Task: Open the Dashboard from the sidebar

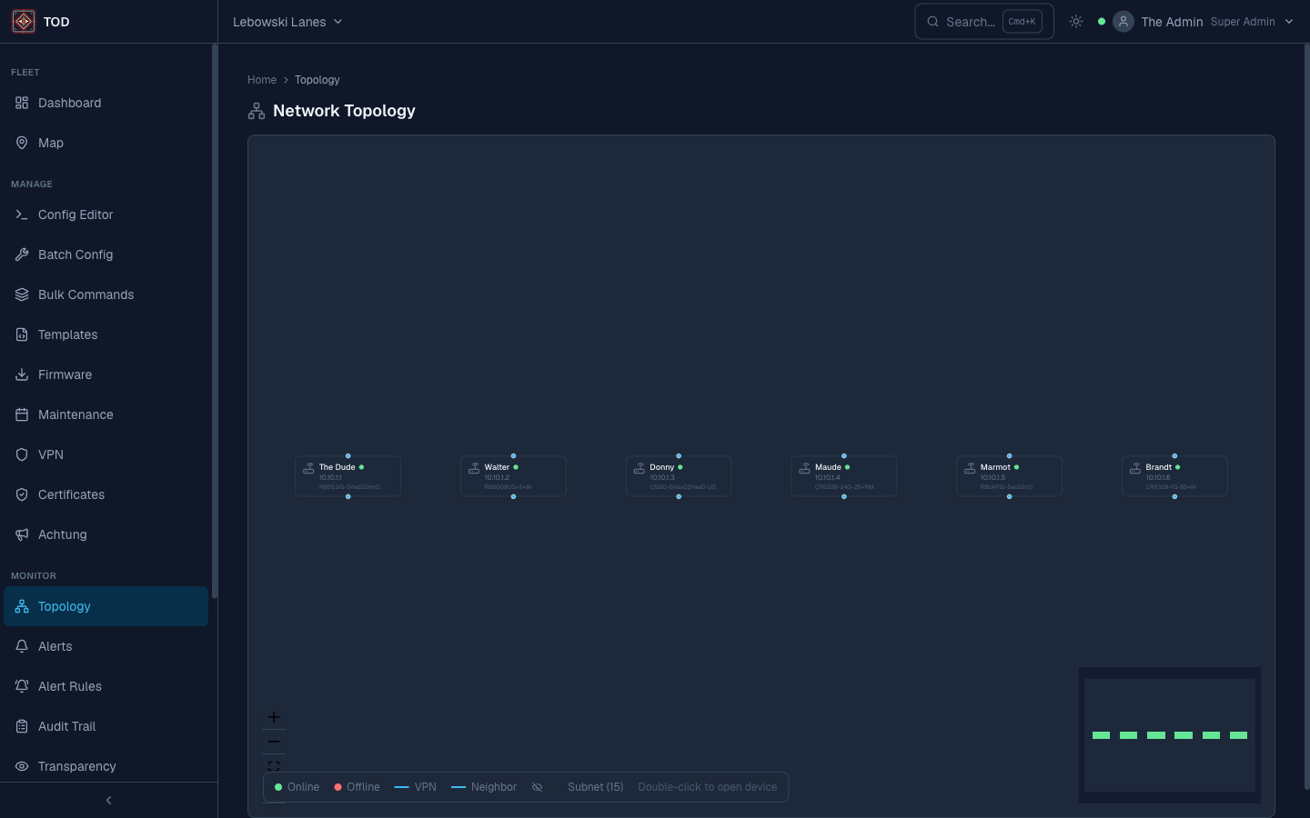Action: coord(68,103)
